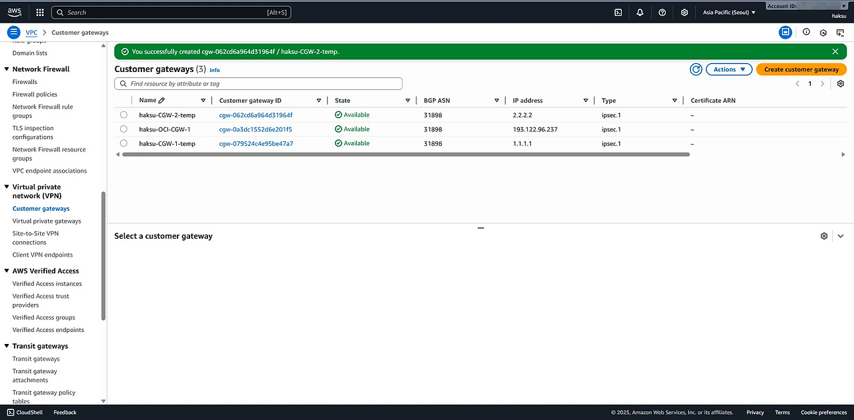The width and height of the screenshot is (854, 420).
Task: Open the notifications bell
Action: coord(640,12)
